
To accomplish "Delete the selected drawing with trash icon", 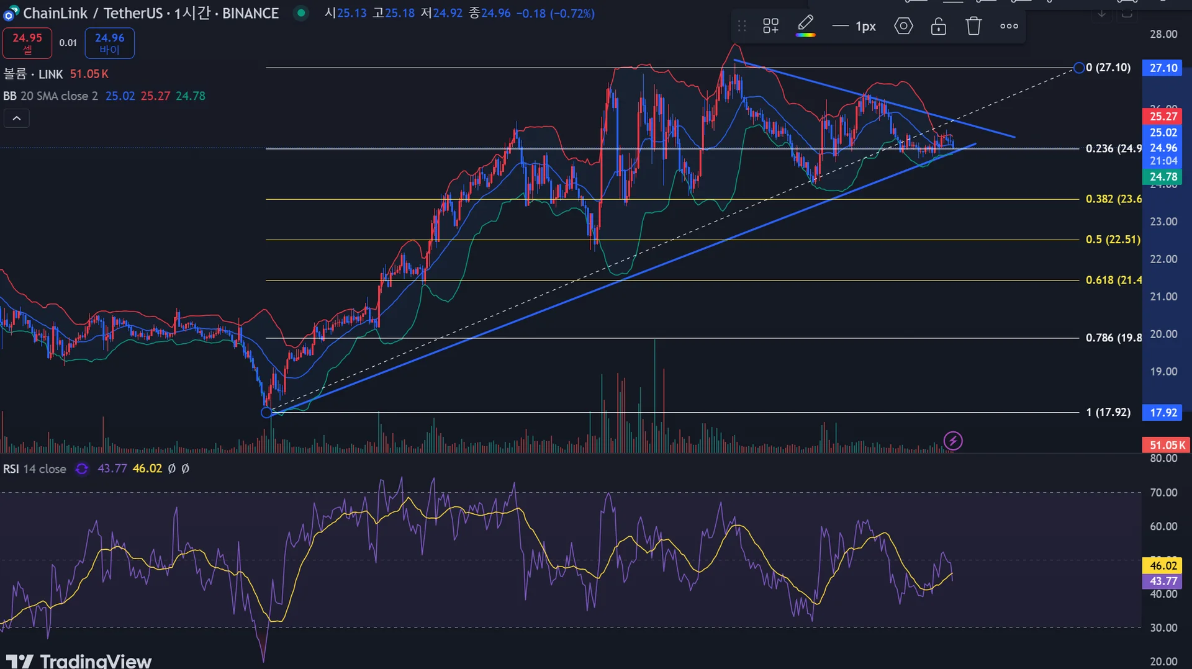I will coord(973,26).
